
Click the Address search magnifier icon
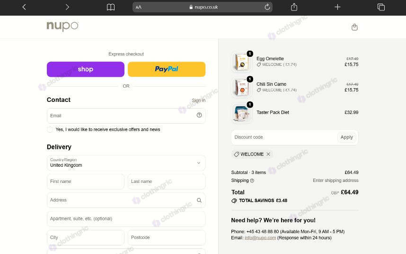coord(199,200)
